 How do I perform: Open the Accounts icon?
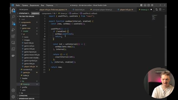pos(13,90)
